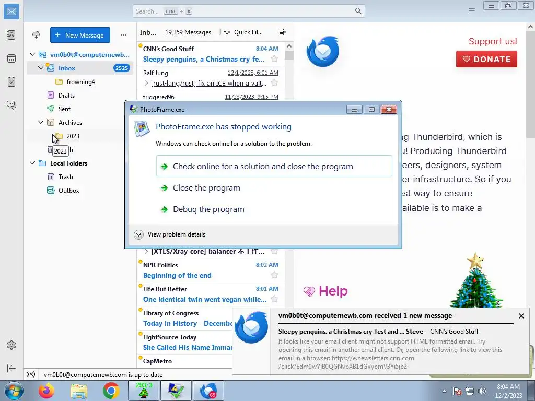
Task: Open NPR Politics Beginning of the end email
Action: [211, 270]
